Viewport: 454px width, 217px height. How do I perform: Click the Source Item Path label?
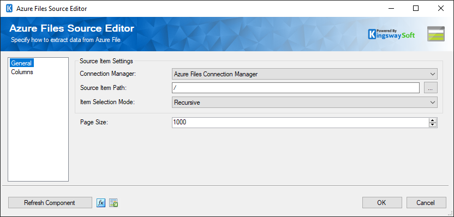[x=103, y=88]
